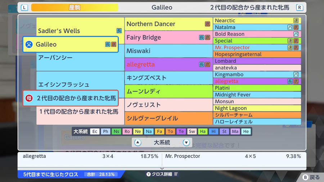
Task: Click the power badge on Kingmambo
Action: [296, 74]
